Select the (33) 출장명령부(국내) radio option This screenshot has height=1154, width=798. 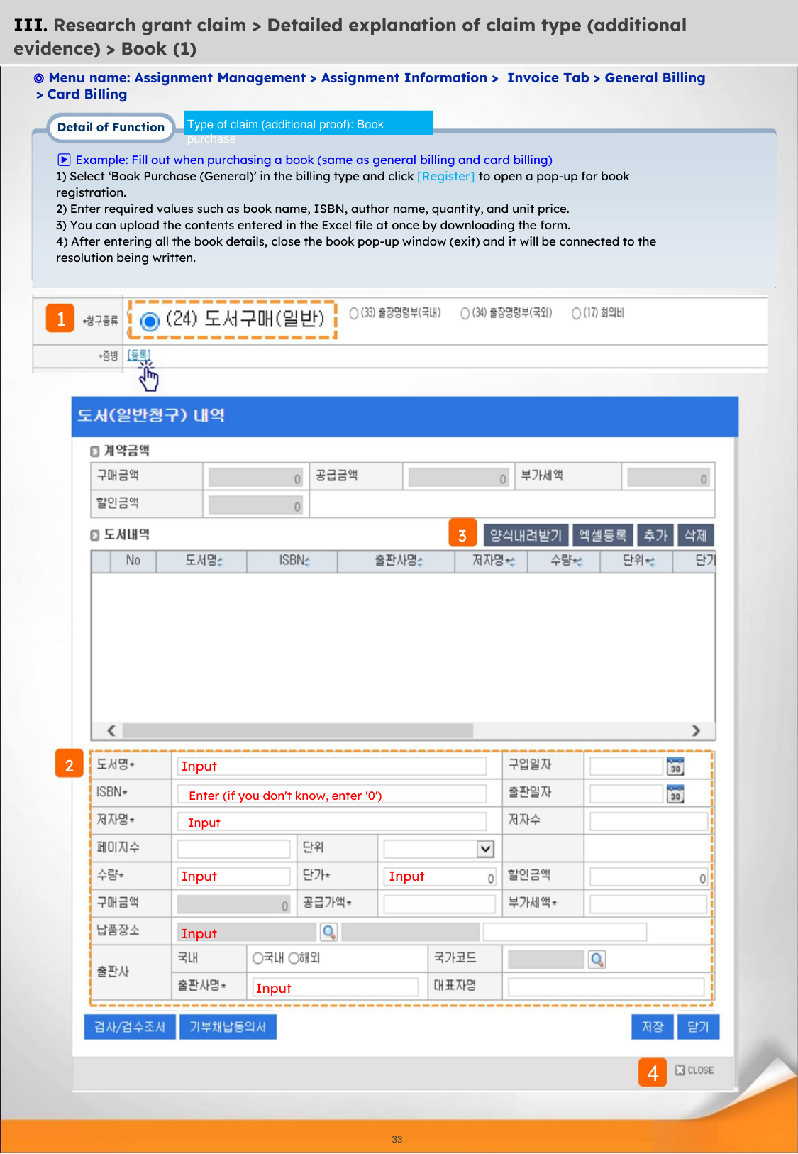point(354,313)
